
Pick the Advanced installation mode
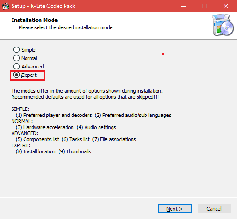tap(29, 67)
